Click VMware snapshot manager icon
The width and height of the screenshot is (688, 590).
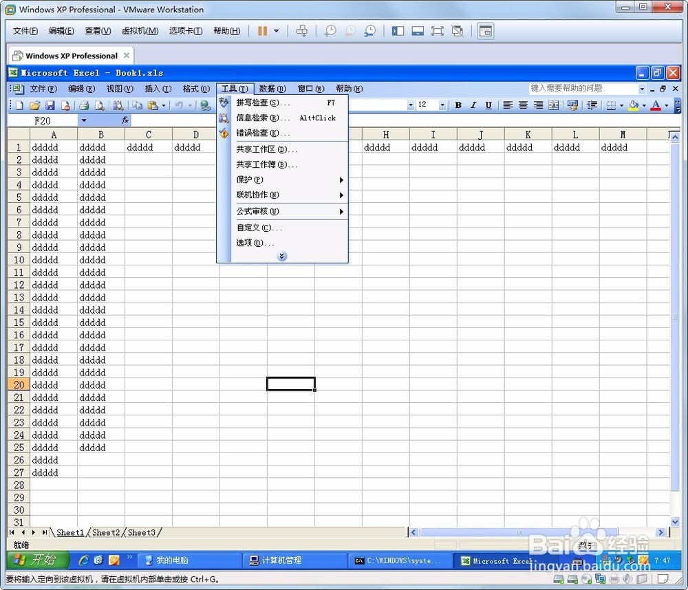(370, 31)
